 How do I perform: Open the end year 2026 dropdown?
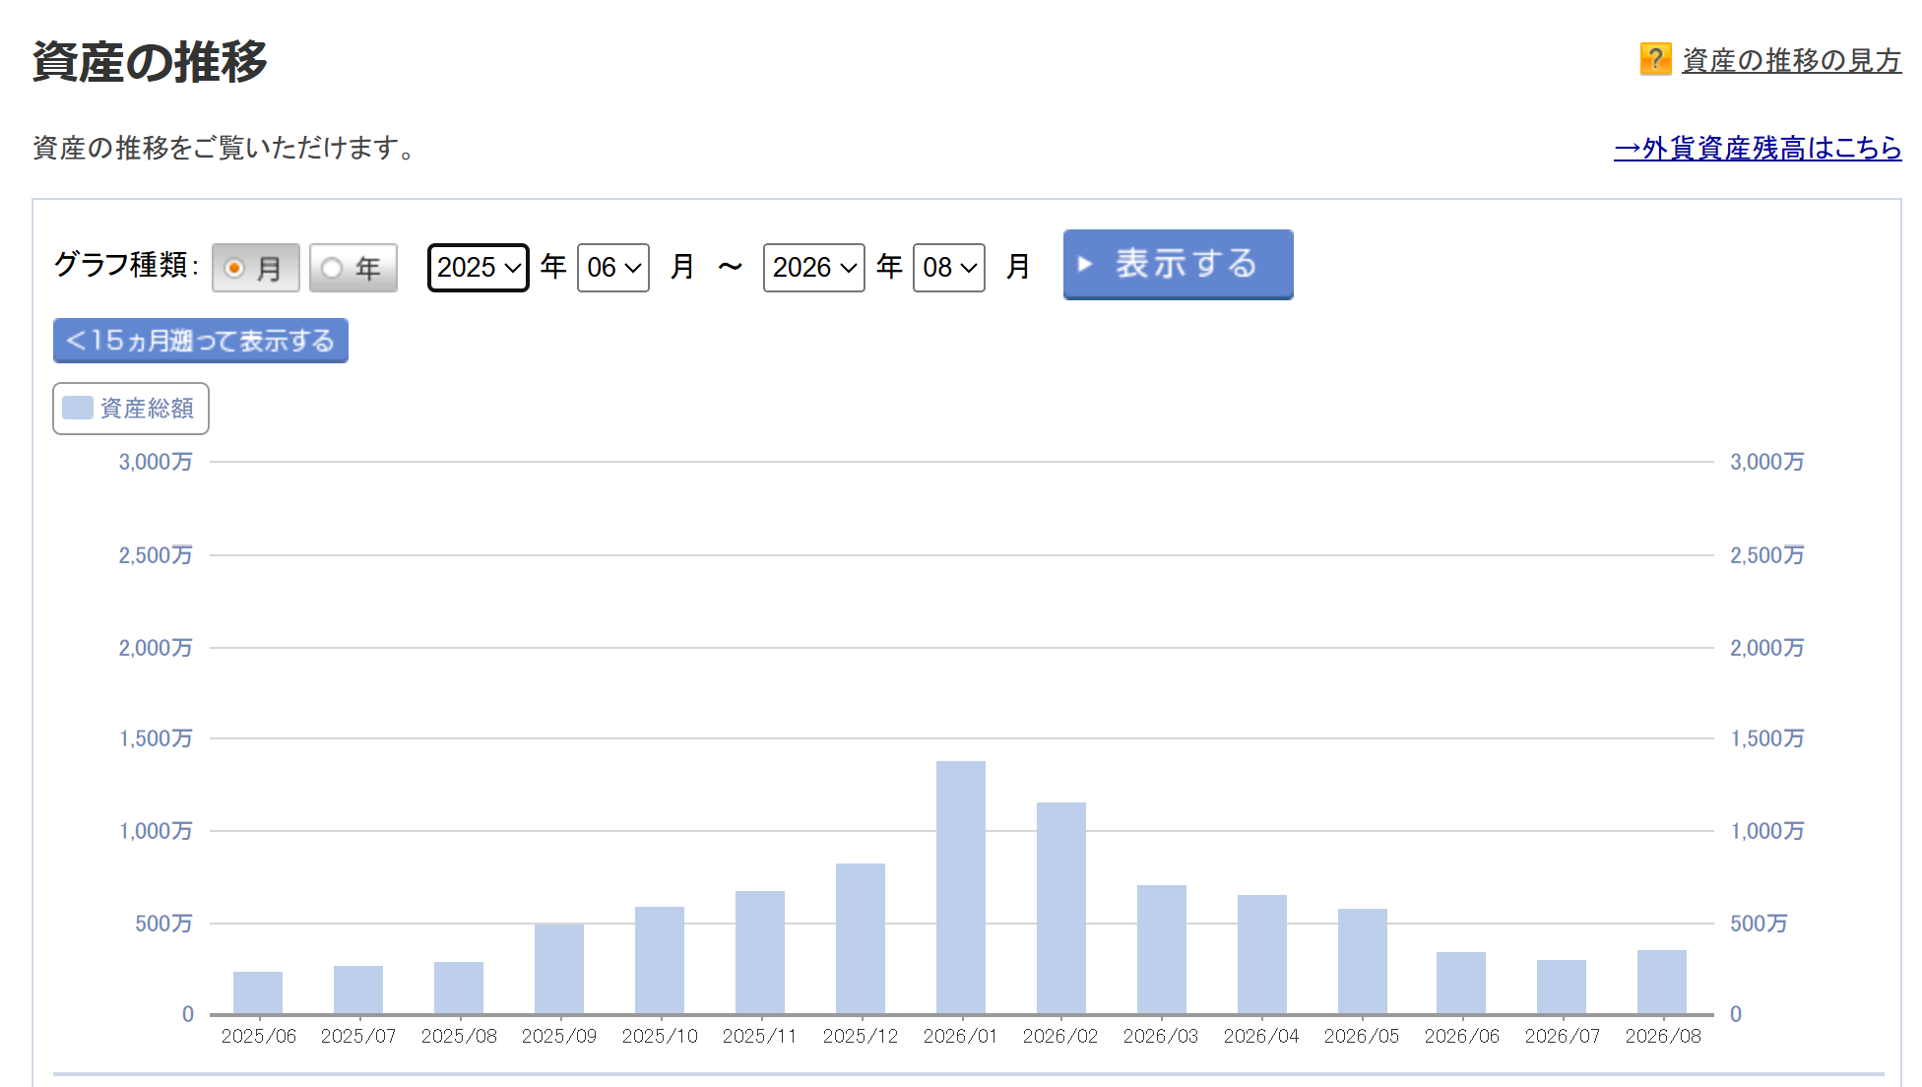click(x=814, y=268)
